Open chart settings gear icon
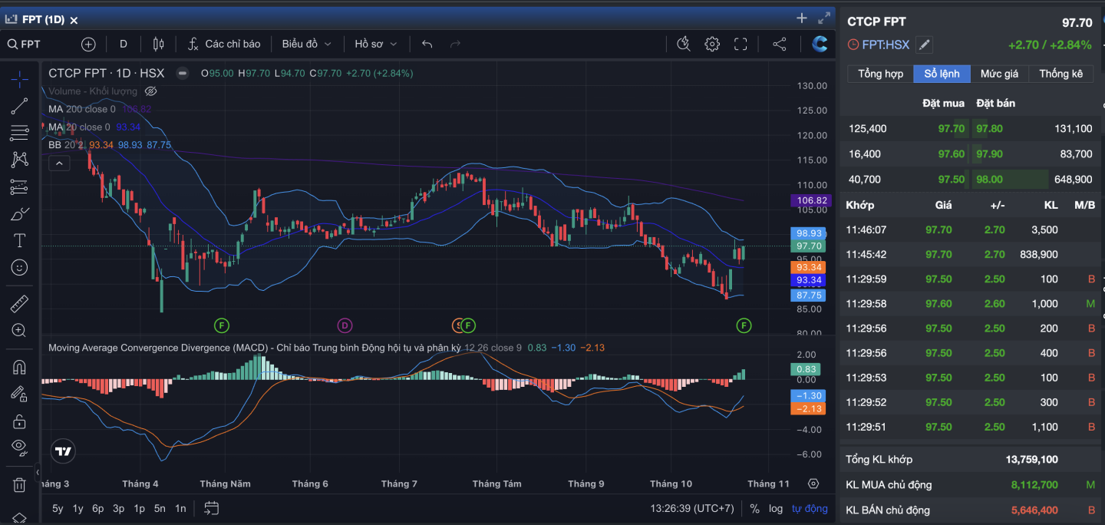1105x525 pixels. [712, 45]
